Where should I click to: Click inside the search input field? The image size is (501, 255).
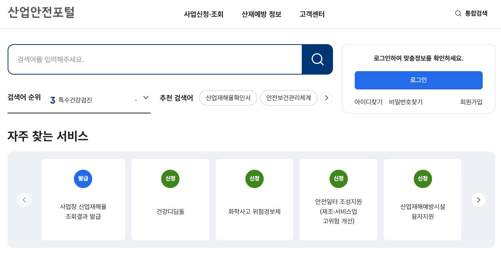(x=152, y=59)
